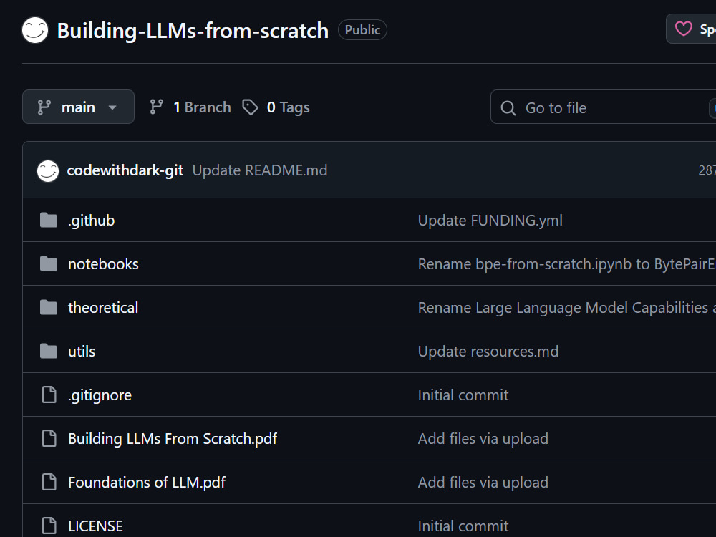
Task: Click the Public visibility badge
Action: pyautogui.click(x=362, y=29)
